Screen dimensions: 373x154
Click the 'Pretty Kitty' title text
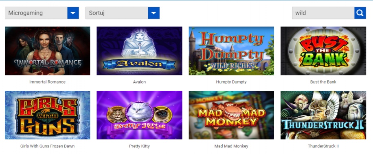(139, 146)
